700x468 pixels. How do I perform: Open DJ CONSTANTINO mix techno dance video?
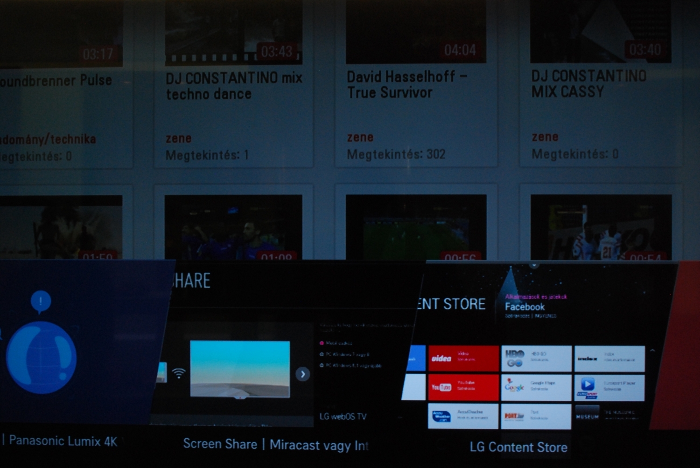pos(234,86)
